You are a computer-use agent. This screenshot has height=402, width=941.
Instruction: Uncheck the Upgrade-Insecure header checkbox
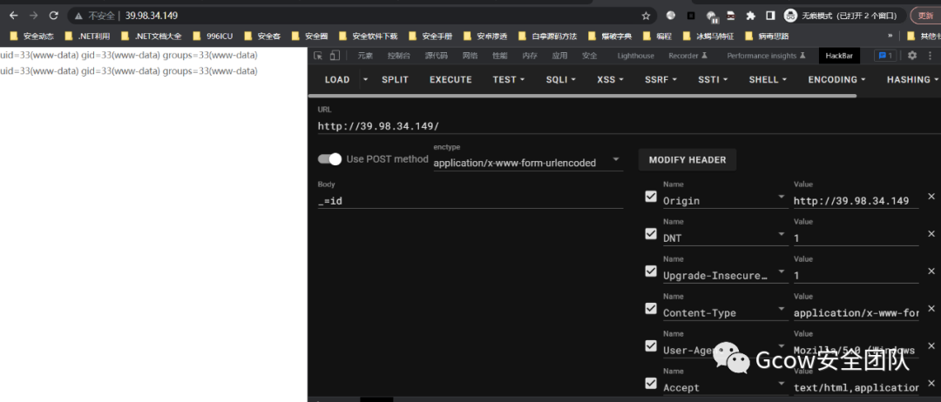coord(651,271)
